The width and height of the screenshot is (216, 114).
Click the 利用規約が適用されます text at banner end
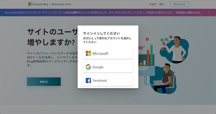[188, 12]
